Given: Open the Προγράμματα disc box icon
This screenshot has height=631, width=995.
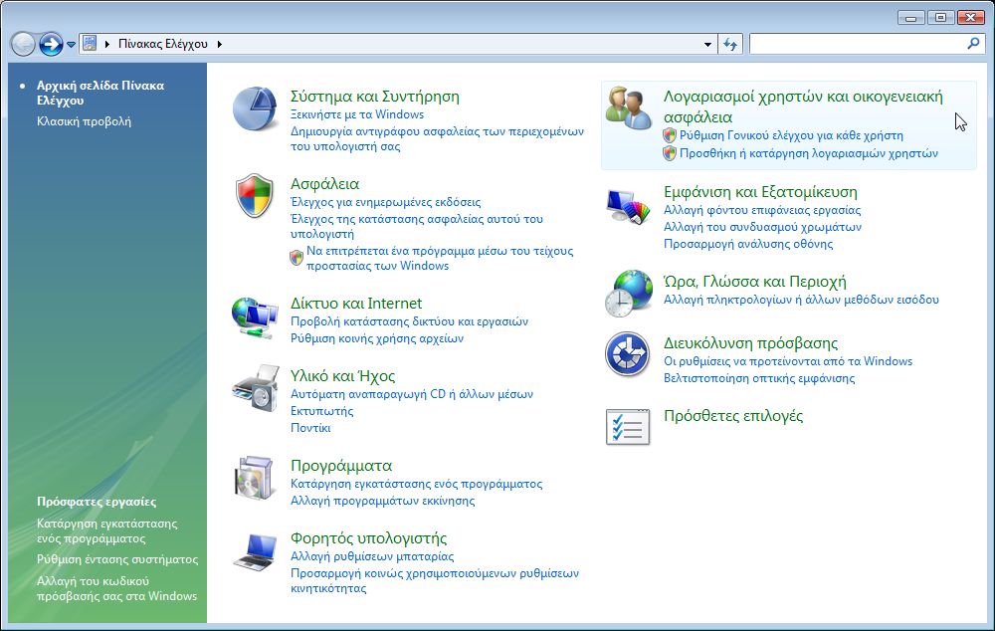Looking at the screenshot, I should (x=255, y=478).
